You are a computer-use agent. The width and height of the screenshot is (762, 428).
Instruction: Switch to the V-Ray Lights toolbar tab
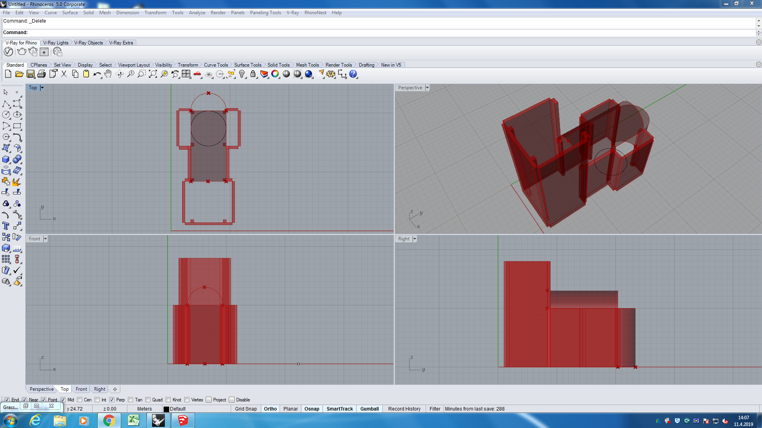56,43
